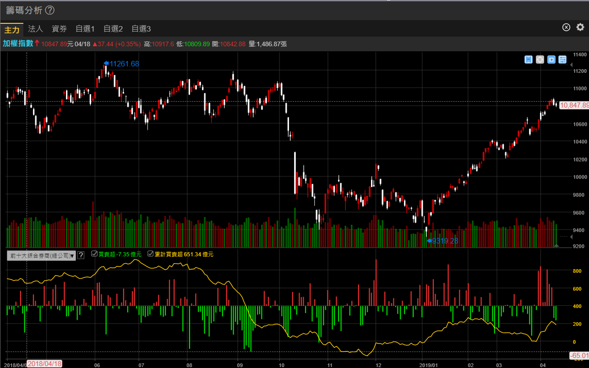
Task: Open the settings gear icon
Action: click(580, 27)
